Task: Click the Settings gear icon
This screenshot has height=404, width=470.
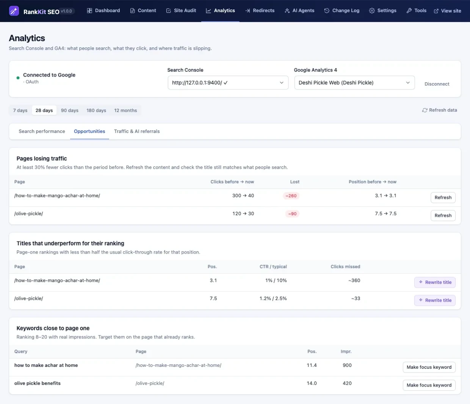Action: 372,11
